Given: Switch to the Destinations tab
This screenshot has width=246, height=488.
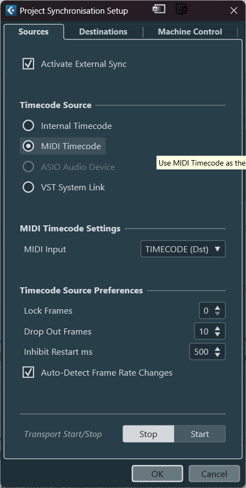Looking at the screenshot, I should 103,32.
